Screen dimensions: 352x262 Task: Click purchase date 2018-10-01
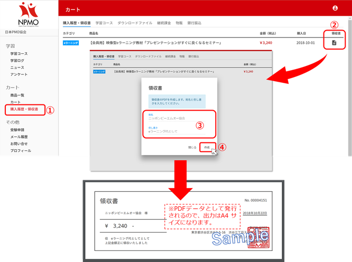click(x=305, y=43)
